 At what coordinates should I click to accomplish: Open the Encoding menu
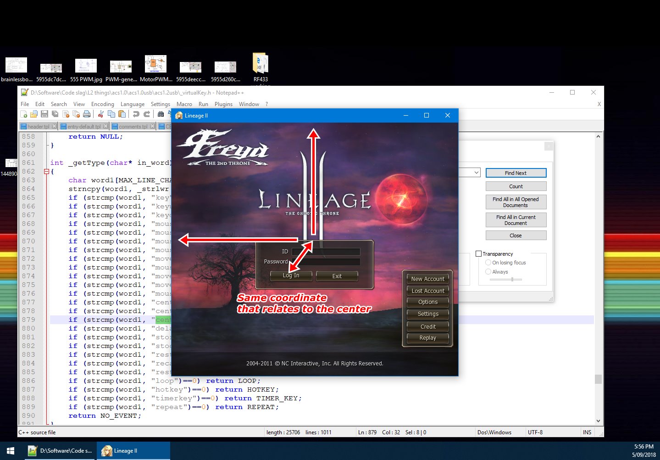point(103,104)
